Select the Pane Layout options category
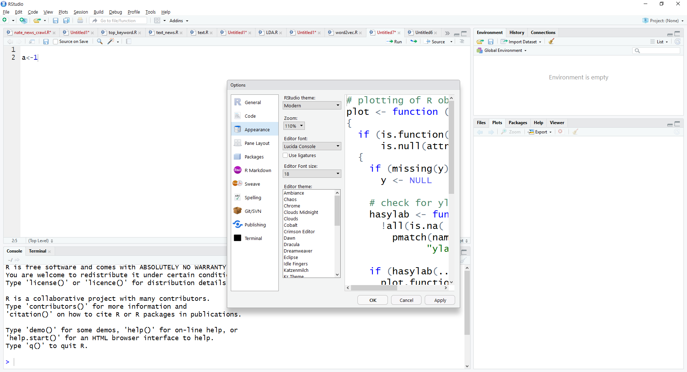 [254, 143]
